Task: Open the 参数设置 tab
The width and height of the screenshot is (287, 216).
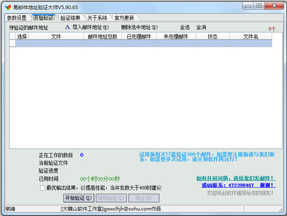Action: pyautogui.click(x=17, y=18)
